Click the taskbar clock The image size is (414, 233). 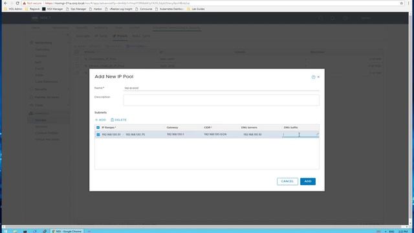403,232
